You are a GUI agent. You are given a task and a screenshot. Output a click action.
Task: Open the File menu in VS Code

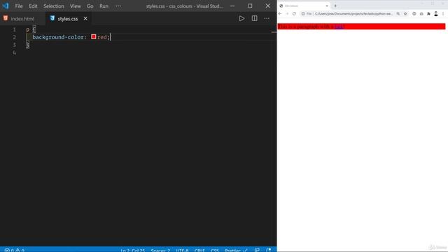[19, 6]
